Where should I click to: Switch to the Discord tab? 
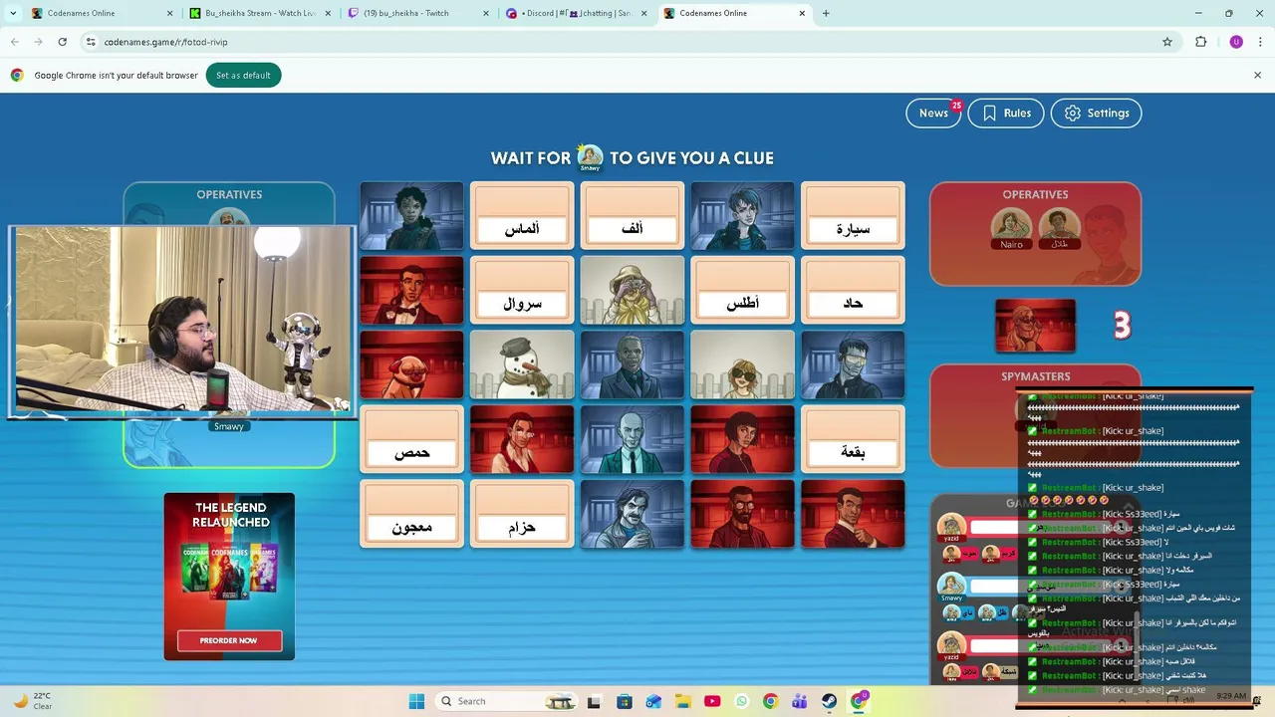pyautogui.click(x=573, y=13)
